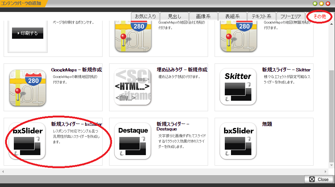335x187 pixels.
Task: Switch to the 見出し tab
Action: point(174,16)
